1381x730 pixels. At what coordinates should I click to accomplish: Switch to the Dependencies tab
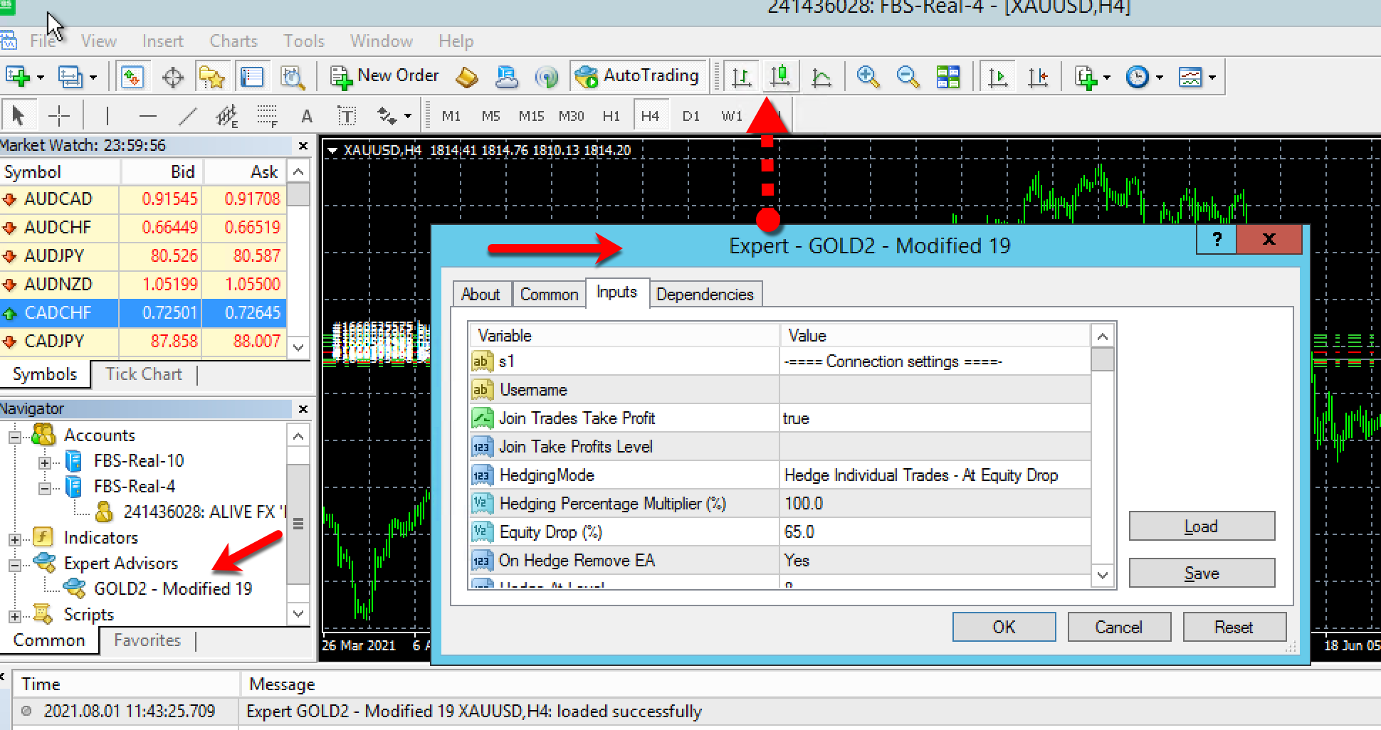pos(705,295)
